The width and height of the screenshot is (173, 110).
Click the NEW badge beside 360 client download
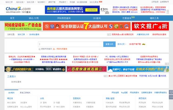[144, 44]
